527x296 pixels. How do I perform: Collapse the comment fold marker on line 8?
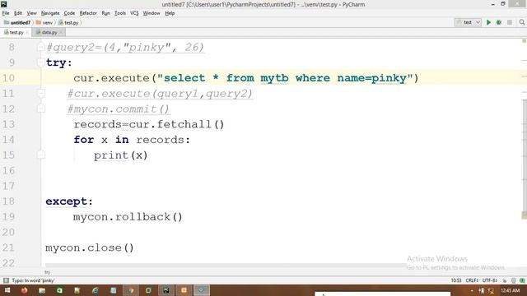(x=40, y=47)
